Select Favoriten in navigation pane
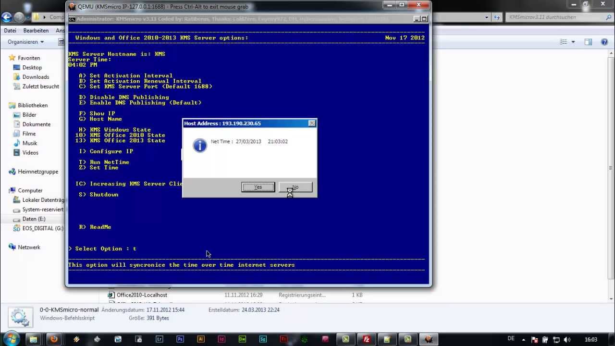 (x=29, y=58)
